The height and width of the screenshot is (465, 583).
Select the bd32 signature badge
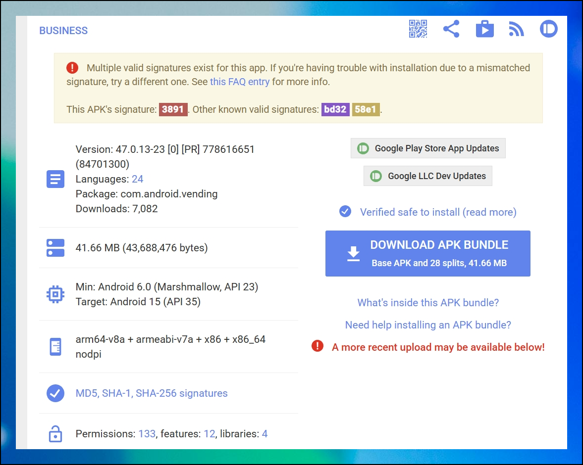click(x=335, y=109)
